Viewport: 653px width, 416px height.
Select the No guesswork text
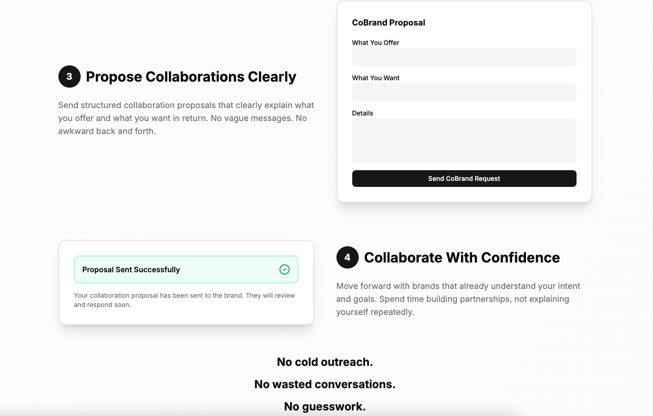[x=324, y=406]
